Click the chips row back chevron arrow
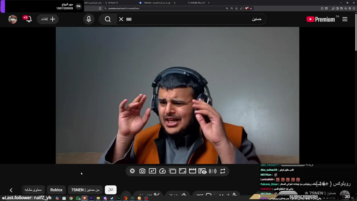The image size is (357, 201). pyautogui.click(x=11, y=190)
